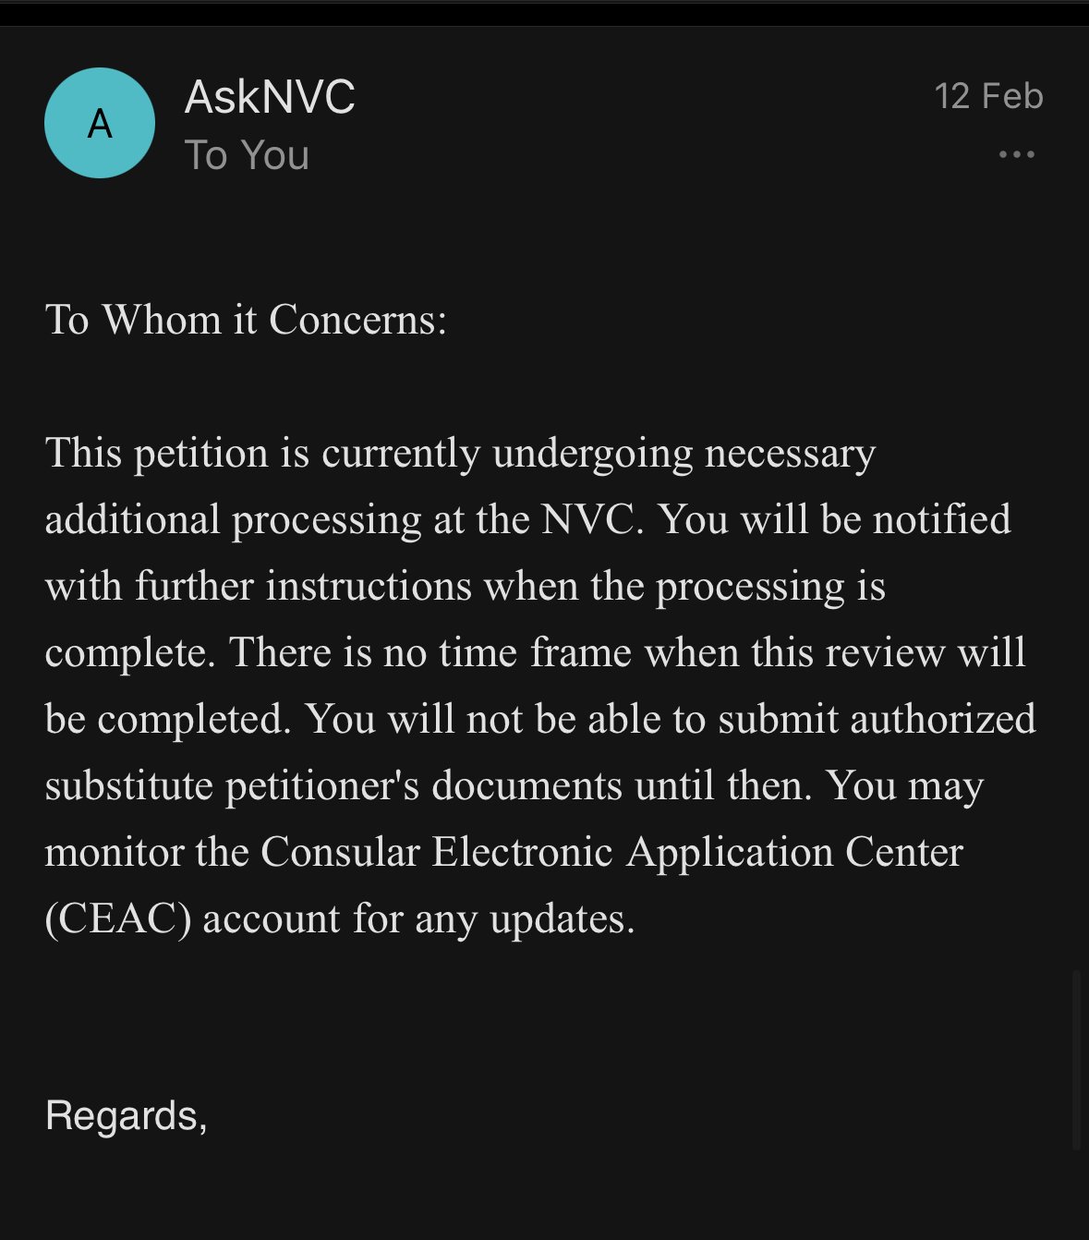Screen dimensions: 1089x1240
Task: Open the three-dot more options menu
Action: pyautogui.click(x=1016, y=154)
